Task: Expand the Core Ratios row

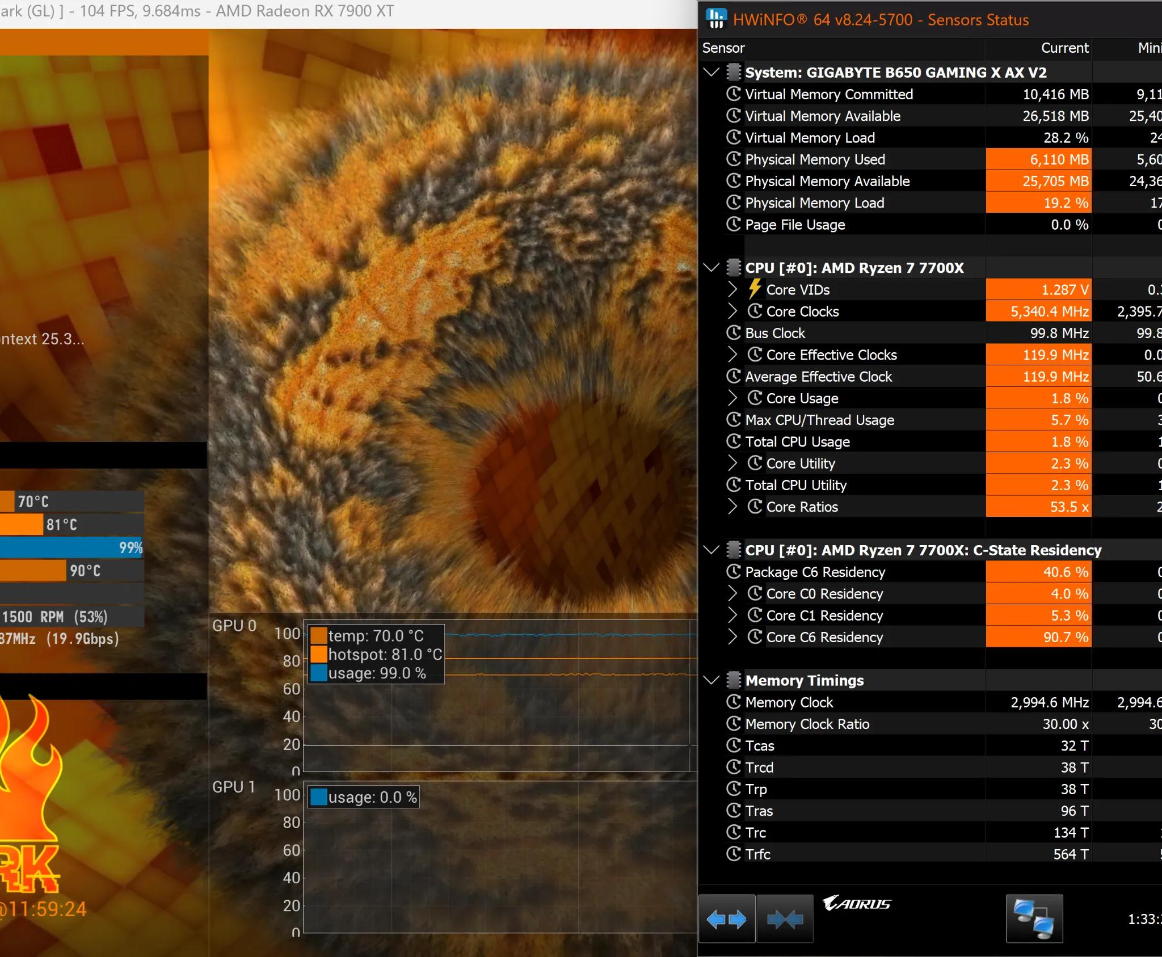Action: [x=732, y=507]
